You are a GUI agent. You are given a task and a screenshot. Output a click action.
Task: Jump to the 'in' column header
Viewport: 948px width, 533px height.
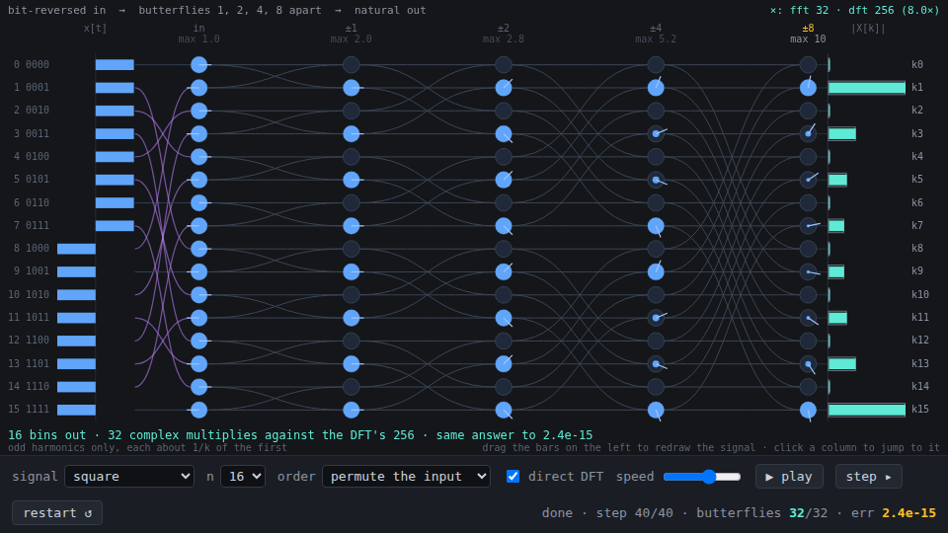tap(198, 34)
